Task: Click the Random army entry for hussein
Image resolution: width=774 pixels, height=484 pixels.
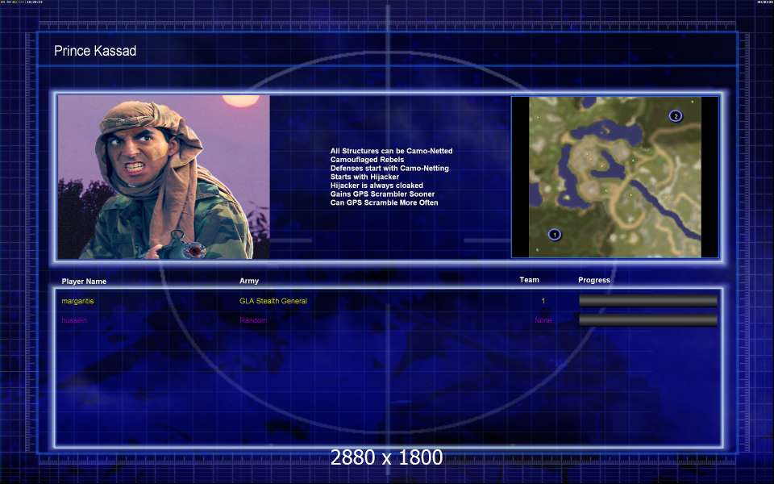Action: [252, 320]
